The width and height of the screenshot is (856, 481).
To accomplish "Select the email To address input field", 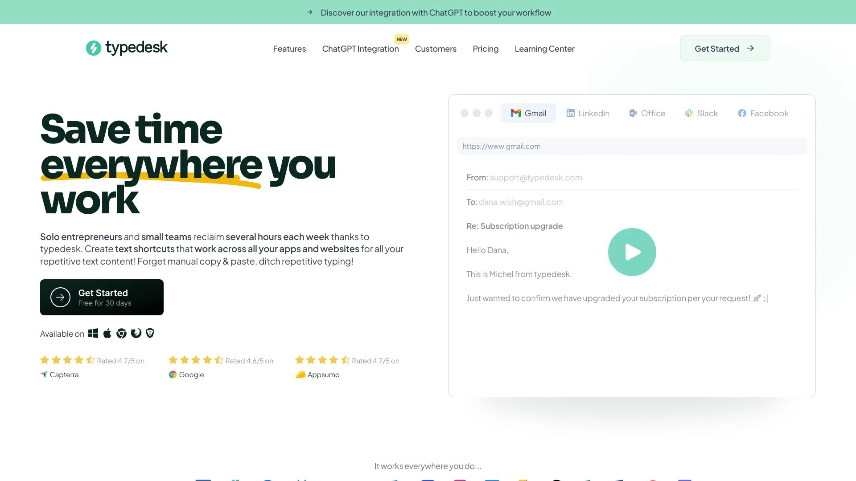I will 521,201.
